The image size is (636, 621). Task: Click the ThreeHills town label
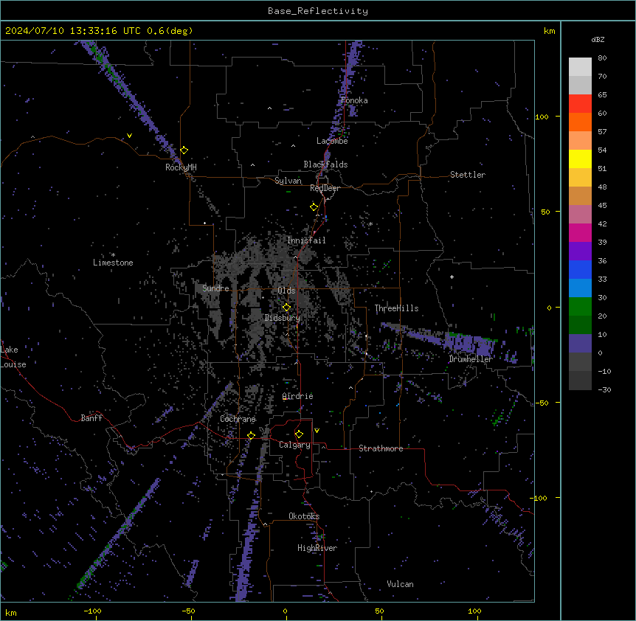pyautogui.click(x=396, y=308)
